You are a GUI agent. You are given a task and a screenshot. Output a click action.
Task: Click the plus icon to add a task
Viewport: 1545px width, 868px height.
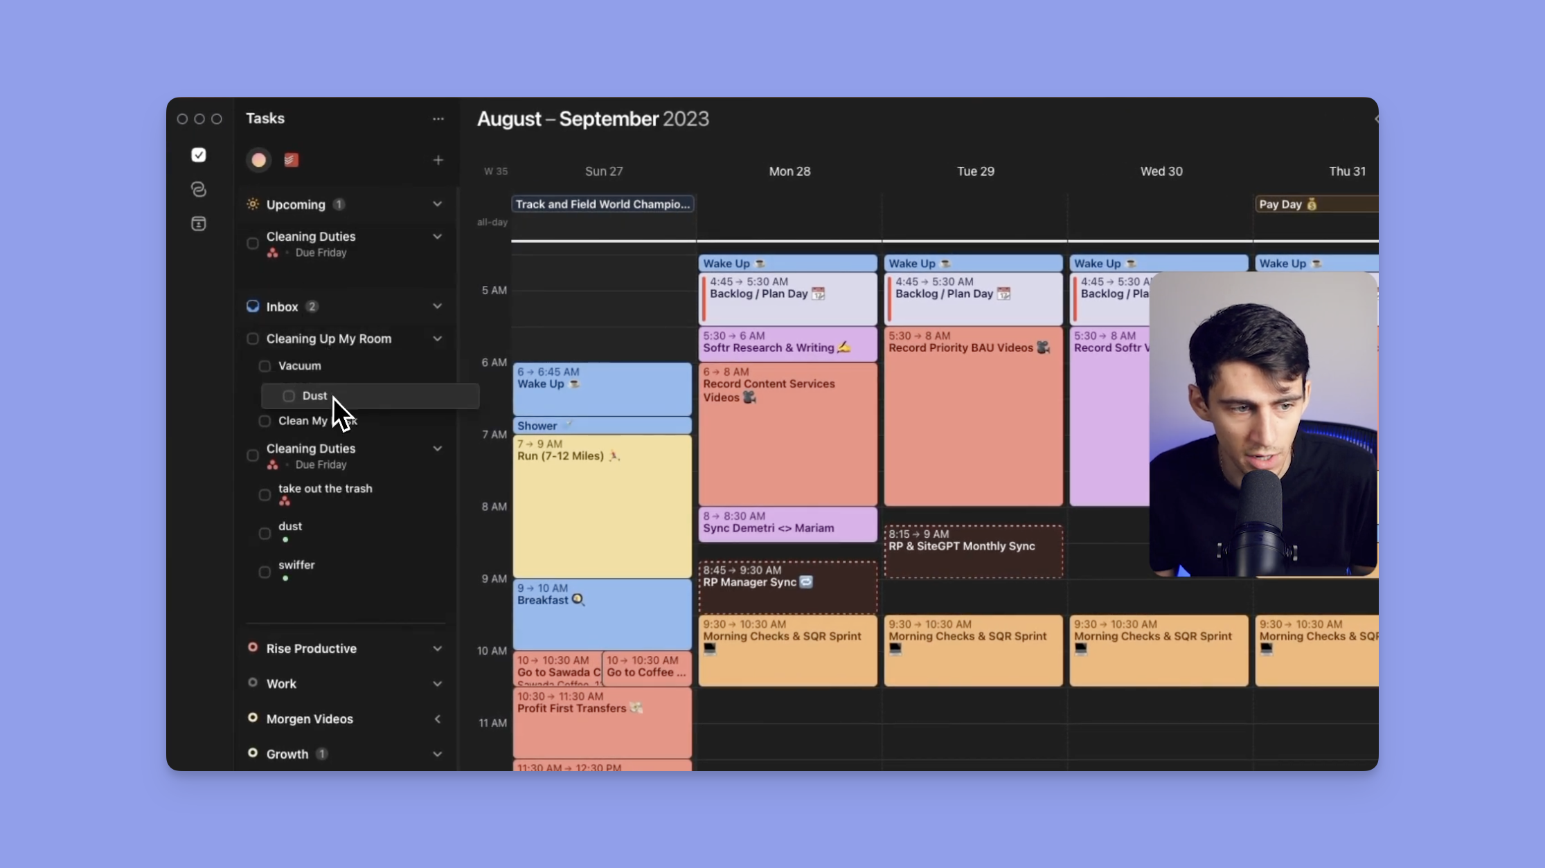[x=438, y=160]
